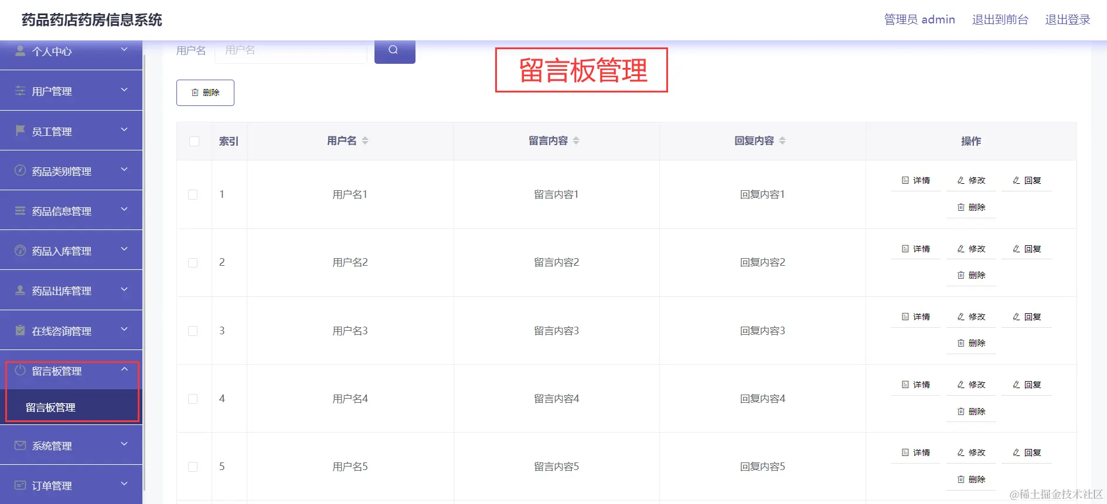
Task: Click 管理员 admin account link
Action: (x=919, y=19)
